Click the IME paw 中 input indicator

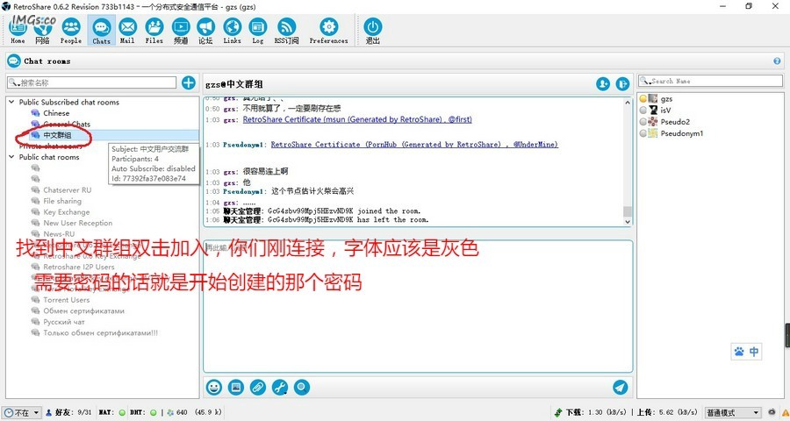point(746,352)
